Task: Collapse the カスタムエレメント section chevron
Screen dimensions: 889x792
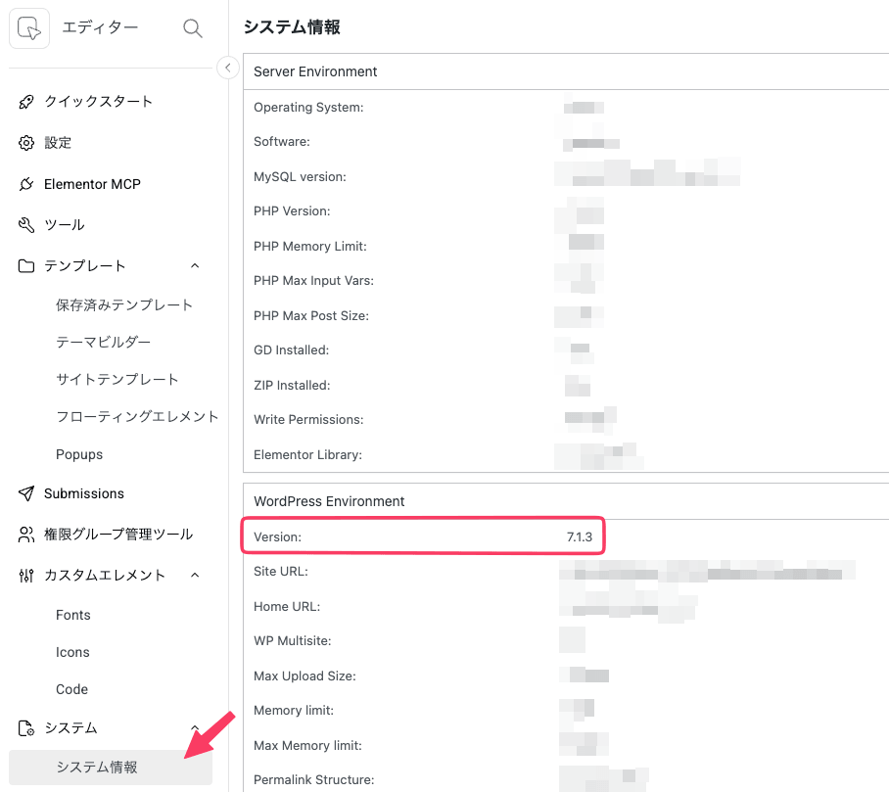Action: 195,576
